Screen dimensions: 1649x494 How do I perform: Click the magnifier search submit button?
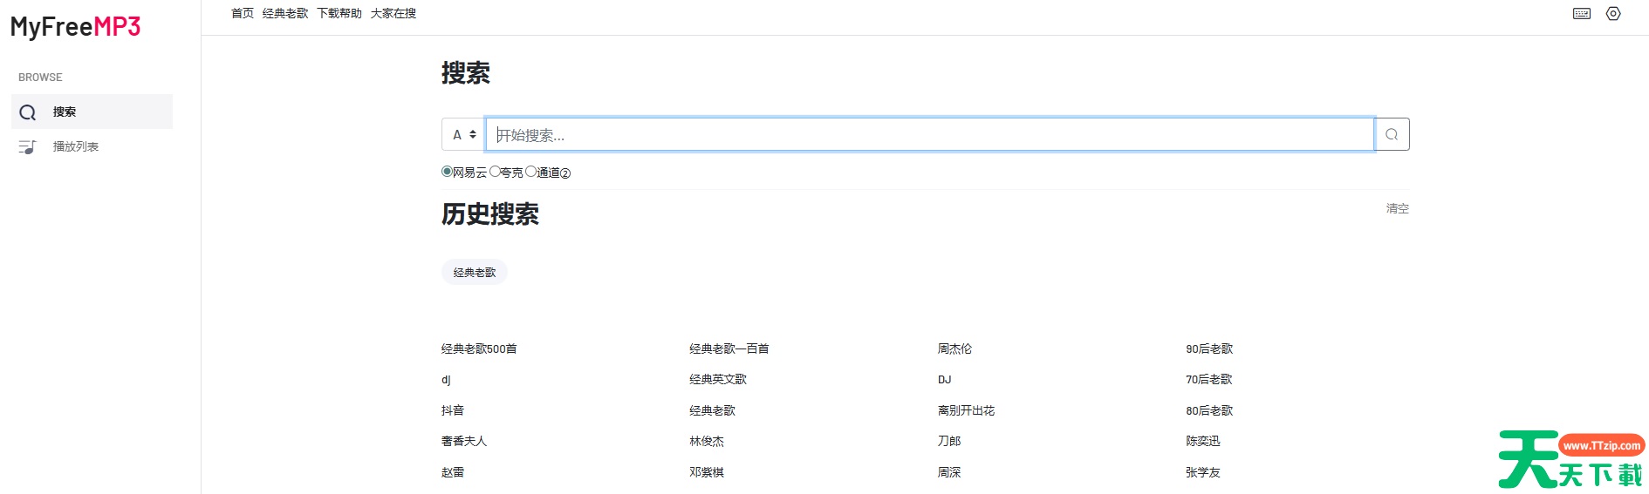1392,135
